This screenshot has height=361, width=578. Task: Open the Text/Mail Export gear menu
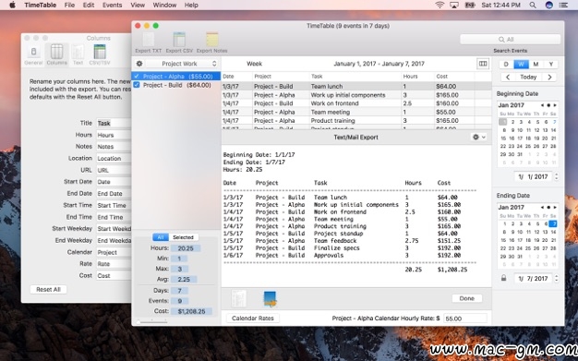point(479,138)
